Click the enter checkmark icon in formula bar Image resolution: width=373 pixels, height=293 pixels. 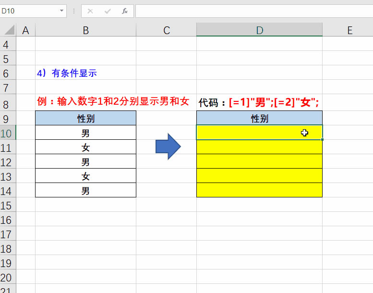click(x=108, y=11)
